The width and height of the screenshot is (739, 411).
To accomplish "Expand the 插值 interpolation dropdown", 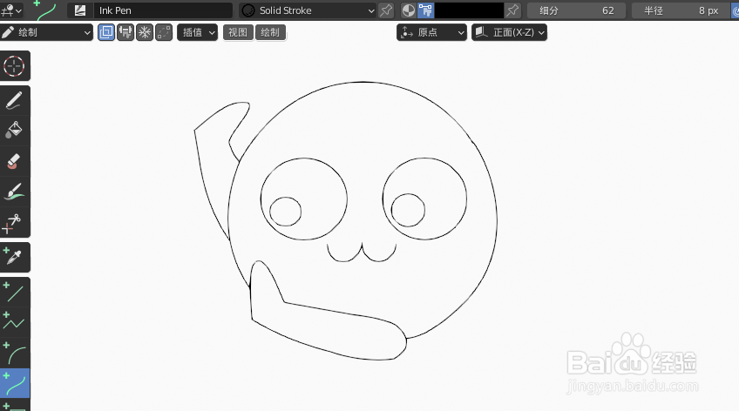I will [198, 32].
